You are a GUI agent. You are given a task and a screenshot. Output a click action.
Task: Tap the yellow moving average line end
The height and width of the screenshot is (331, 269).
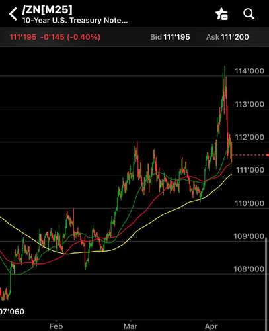pyautogui.click(x=231, y=175)
